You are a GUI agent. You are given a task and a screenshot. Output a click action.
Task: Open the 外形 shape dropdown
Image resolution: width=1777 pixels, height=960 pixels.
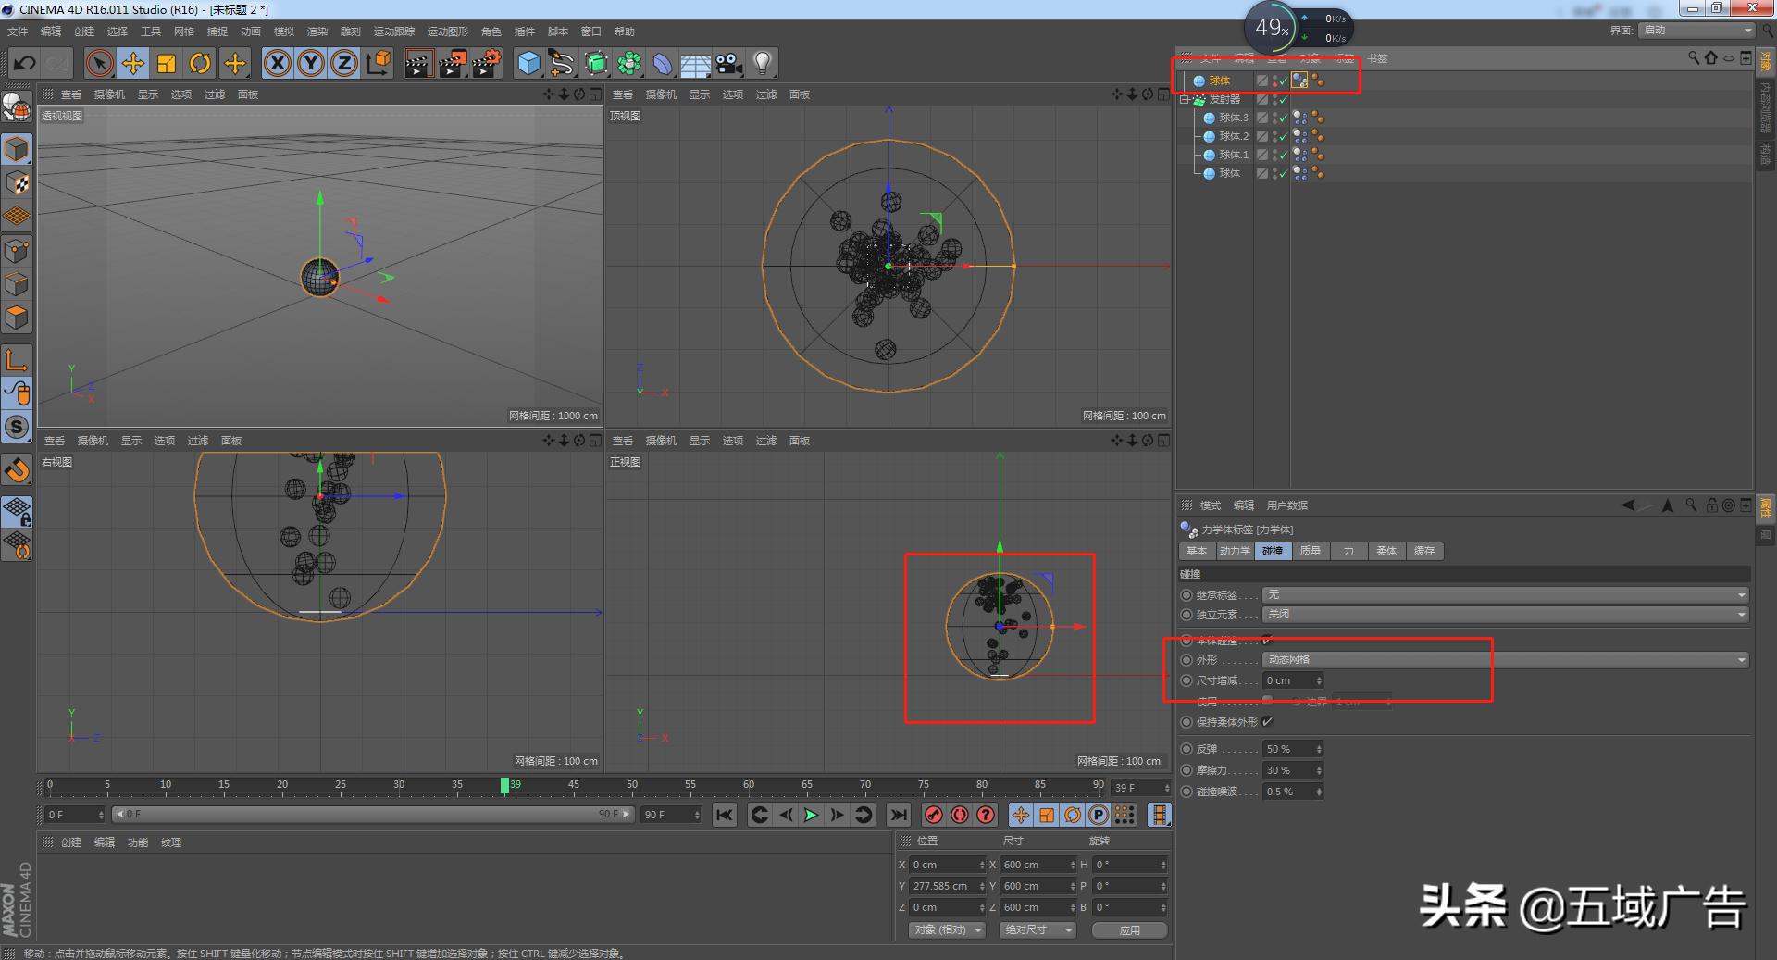[x=1505, y=660]
